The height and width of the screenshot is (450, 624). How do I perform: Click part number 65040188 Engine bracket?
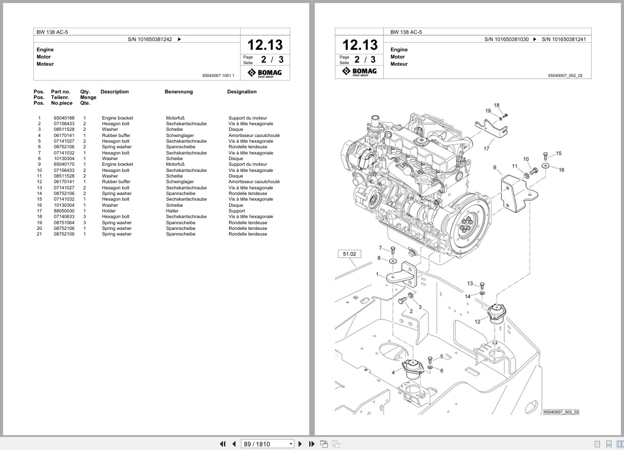tap(64, 118)
